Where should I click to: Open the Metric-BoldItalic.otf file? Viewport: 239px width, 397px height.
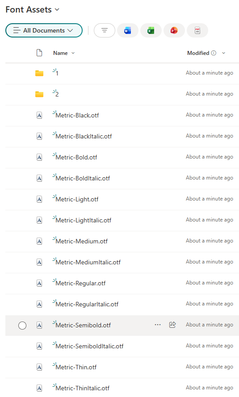[83, 179]
